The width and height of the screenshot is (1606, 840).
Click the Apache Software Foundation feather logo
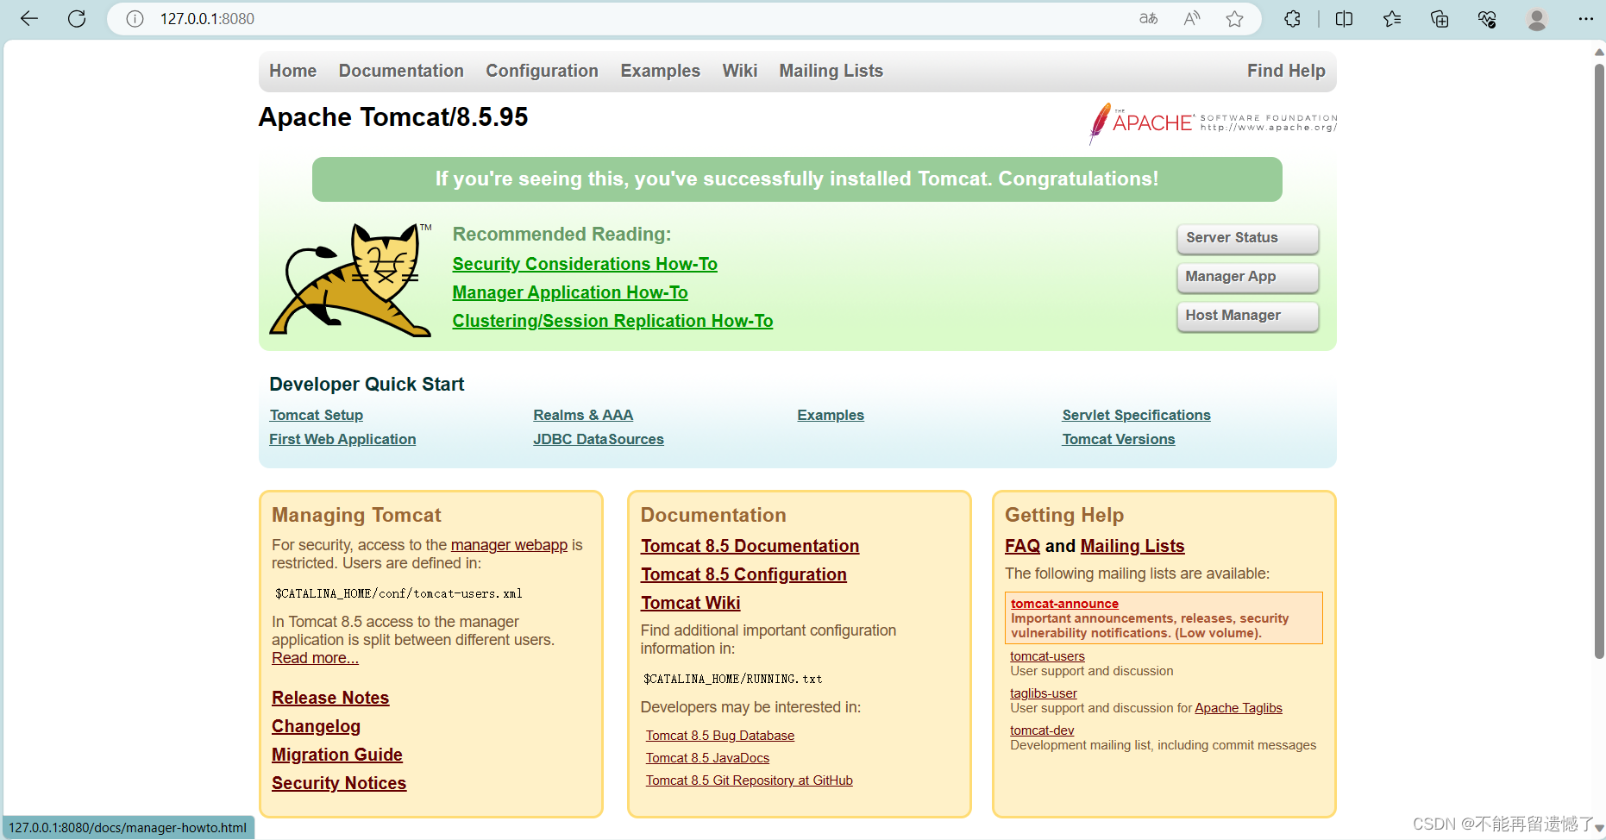pos(1213,123)
